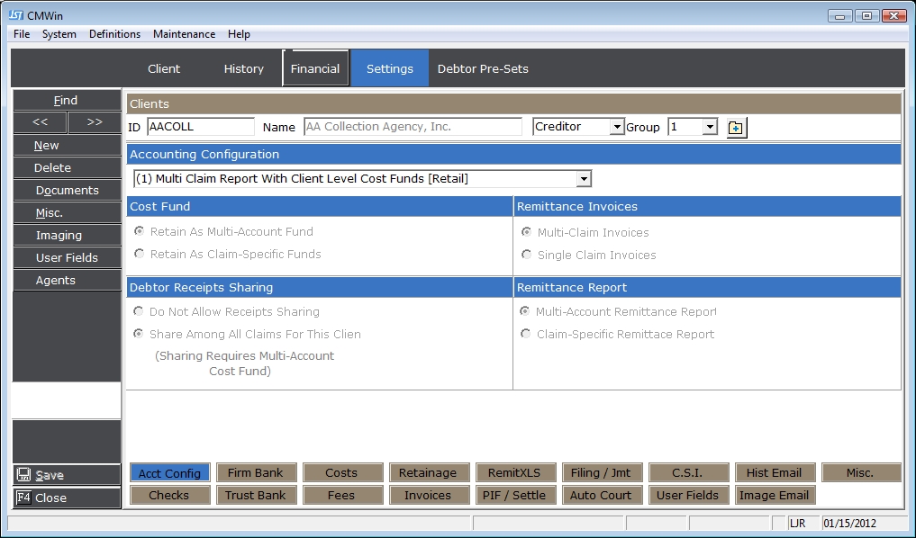Switch to the Debtor Pre-Sets tab
Screen dimensions: 916x538
483,68
